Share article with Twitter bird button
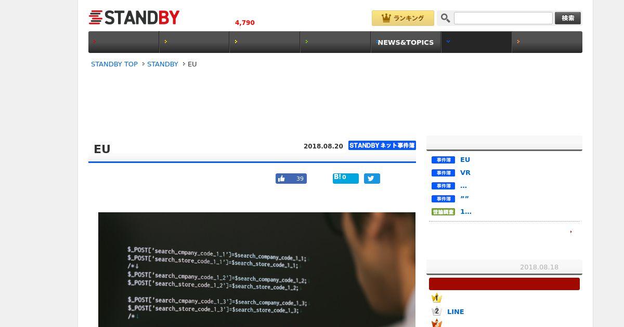Image resolution: width=624 pixels, height=327 pixels. 372,179
